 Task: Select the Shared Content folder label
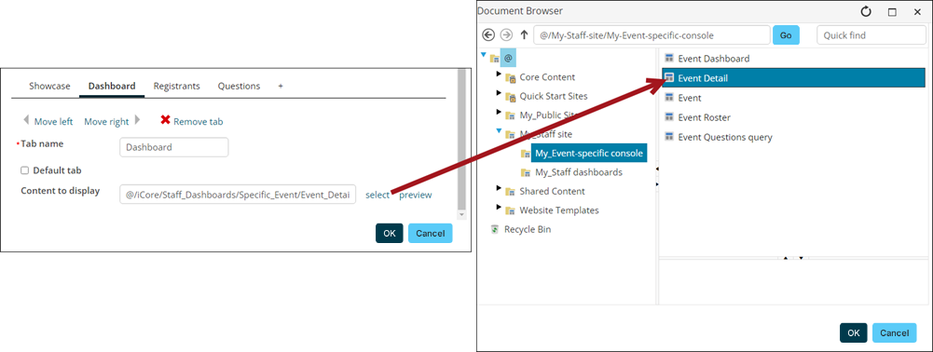click(x=552, y=192)
